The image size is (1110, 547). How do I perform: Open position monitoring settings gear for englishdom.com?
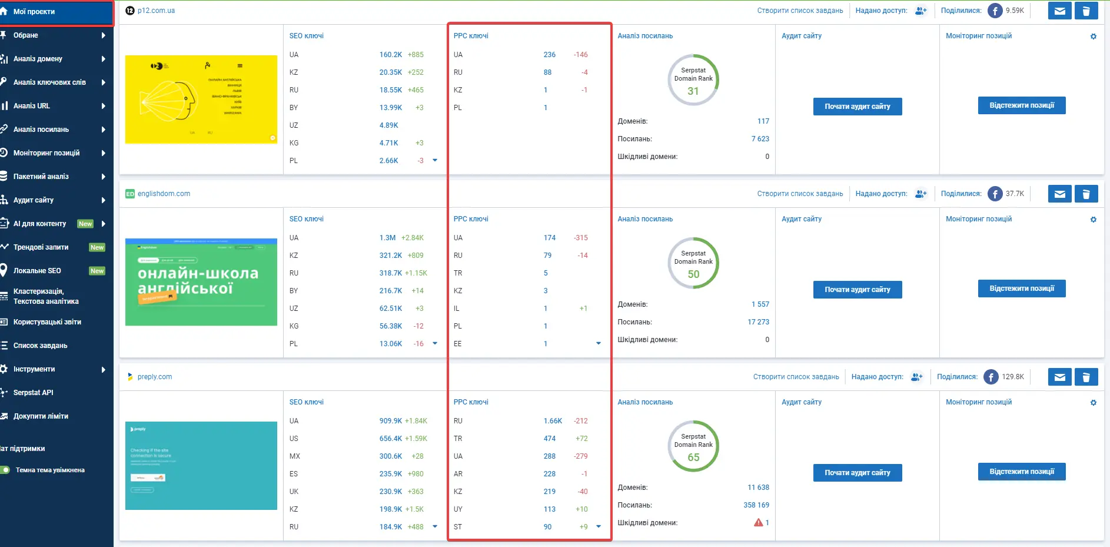coord(1094,220)
